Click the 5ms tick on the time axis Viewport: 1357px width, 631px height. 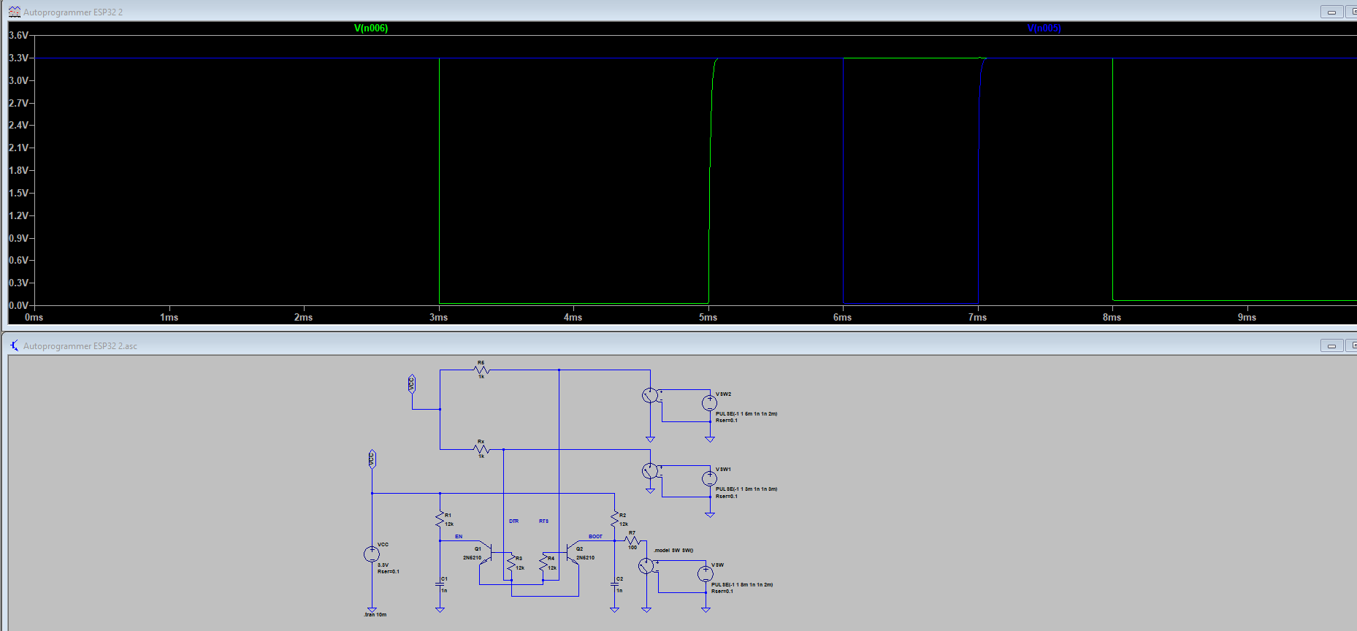pyautogui.click(x=708, y=318)
